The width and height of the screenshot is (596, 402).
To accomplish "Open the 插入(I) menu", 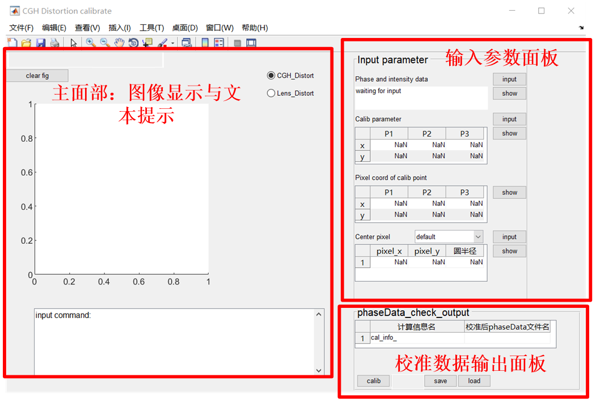I will click(120, 28).
